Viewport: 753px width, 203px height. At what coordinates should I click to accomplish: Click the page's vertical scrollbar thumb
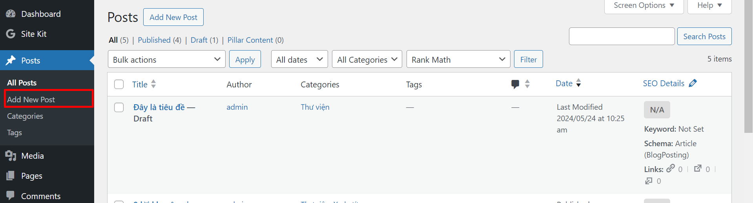[x=748, y=67]
